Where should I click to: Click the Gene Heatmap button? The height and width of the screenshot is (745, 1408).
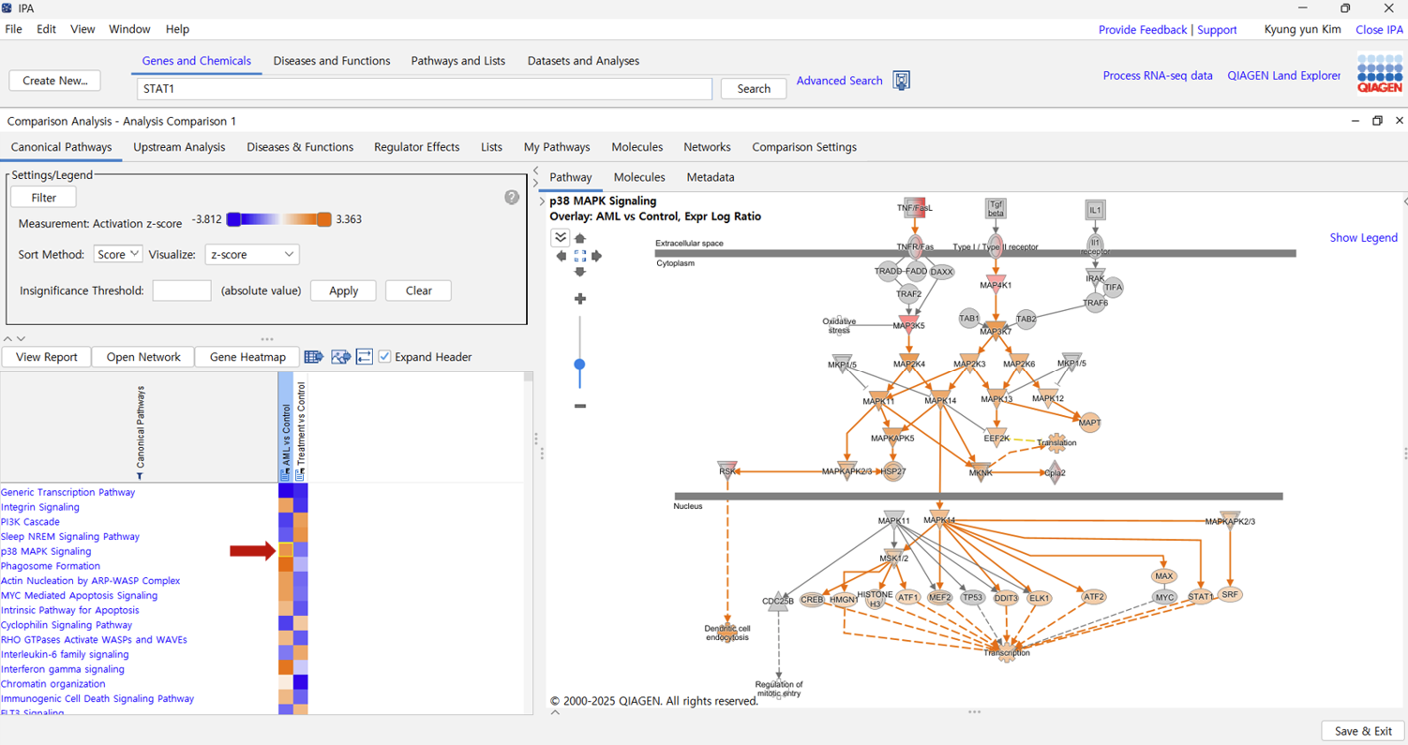point(247,357)
